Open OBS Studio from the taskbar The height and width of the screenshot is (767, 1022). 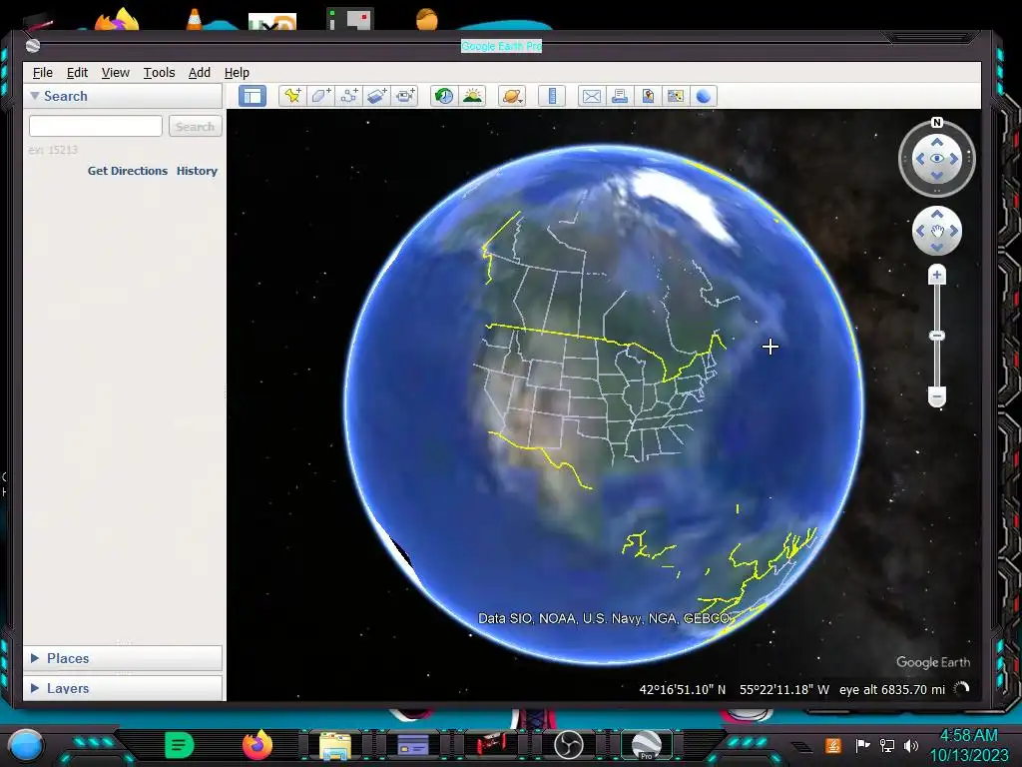click(568, 745)
